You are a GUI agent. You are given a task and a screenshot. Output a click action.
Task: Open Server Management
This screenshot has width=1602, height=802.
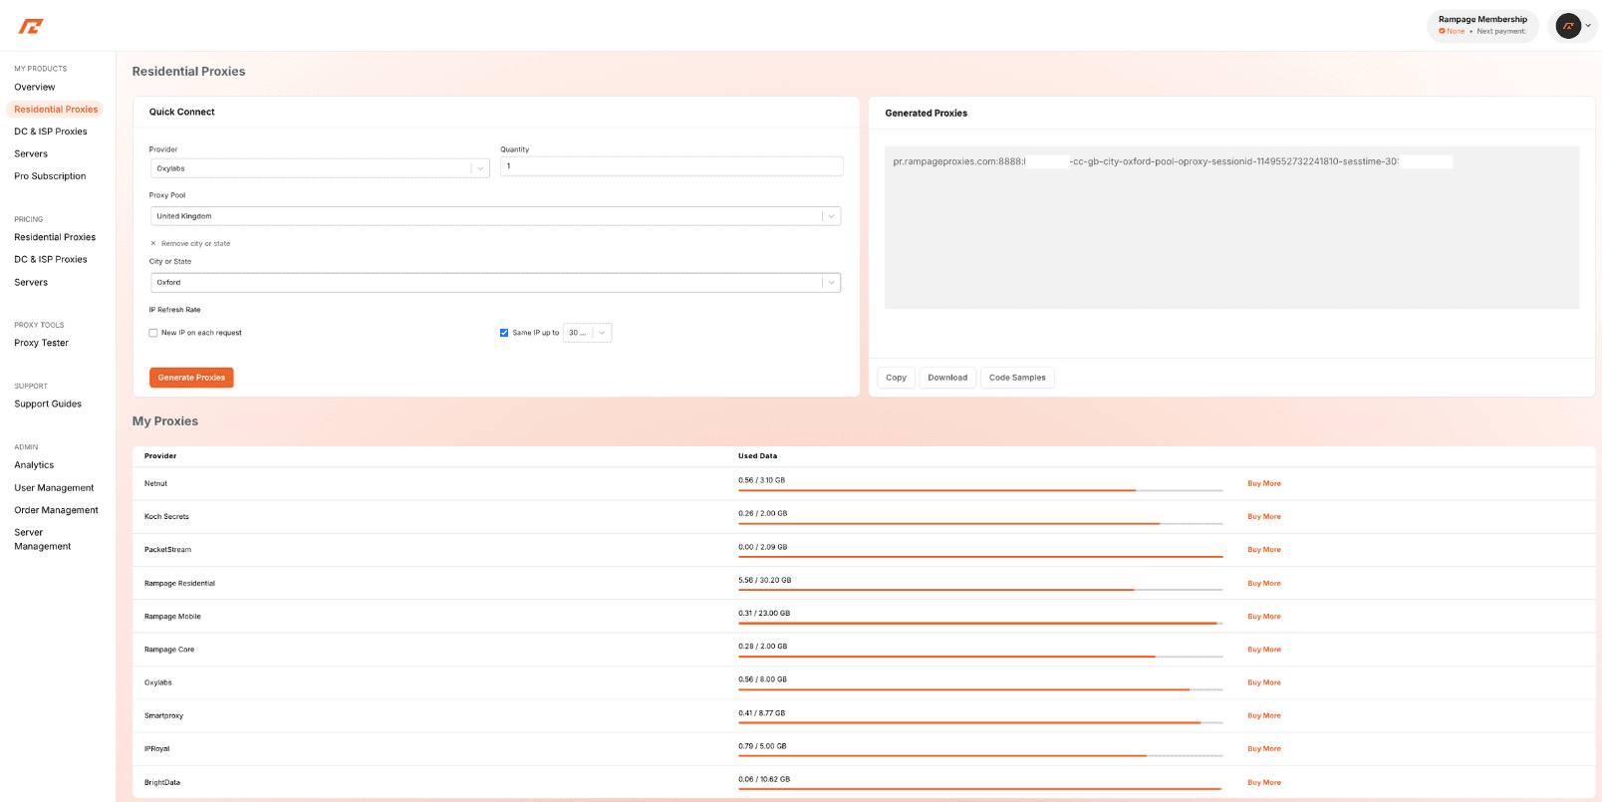[x=43, y=539]
